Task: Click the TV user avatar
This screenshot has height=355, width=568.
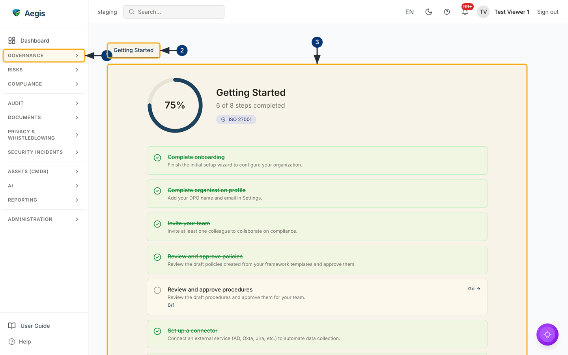Action: [483, 12]
